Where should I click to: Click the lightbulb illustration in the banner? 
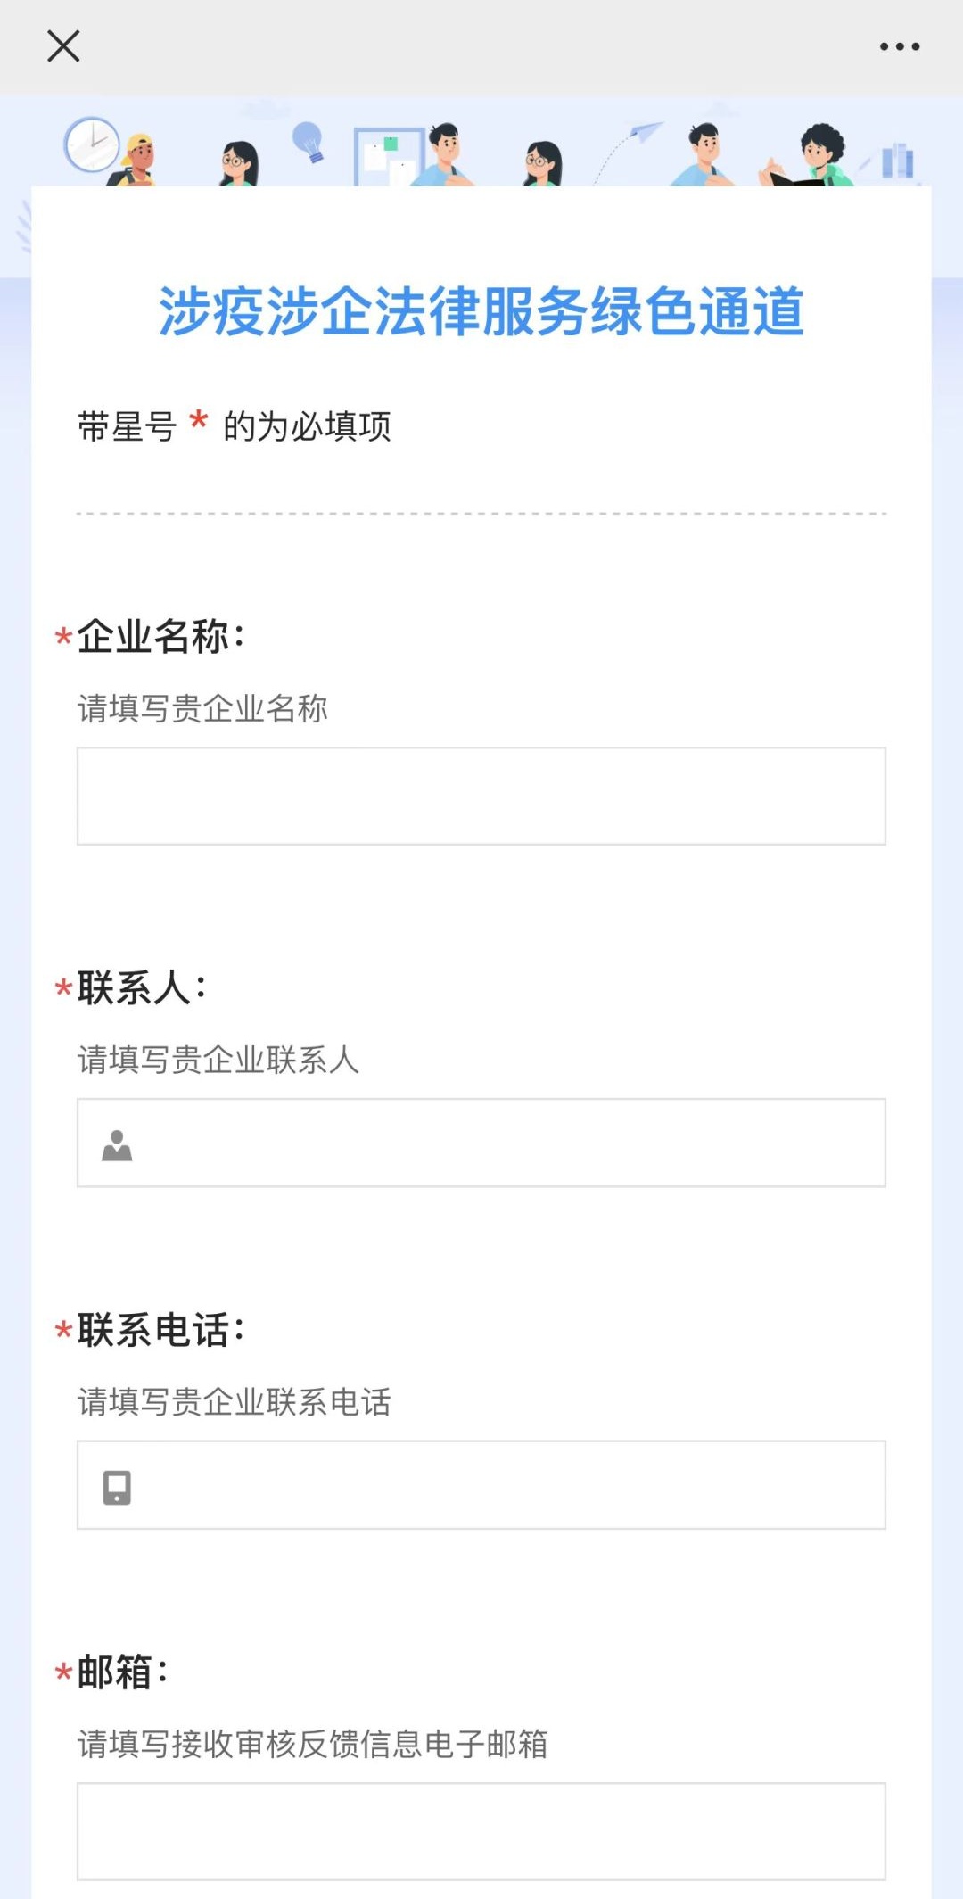(x=309, y=141)
